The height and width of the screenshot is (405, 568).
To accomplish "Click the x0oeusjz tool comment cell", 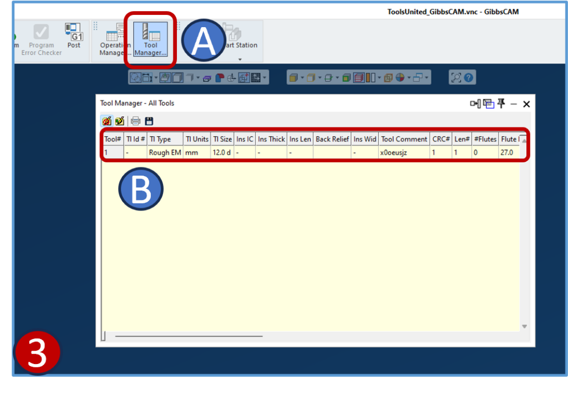I will (394, 152).
